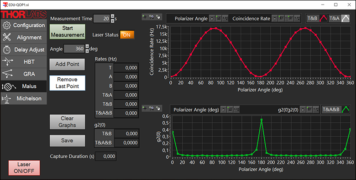Screen dimensions: 356x180
Task: Click T&A white plot legend icon
Action: (x=346, y=18)
